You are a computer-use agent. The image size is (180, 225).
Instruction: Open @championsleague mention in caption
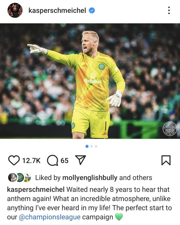(50, 217)
